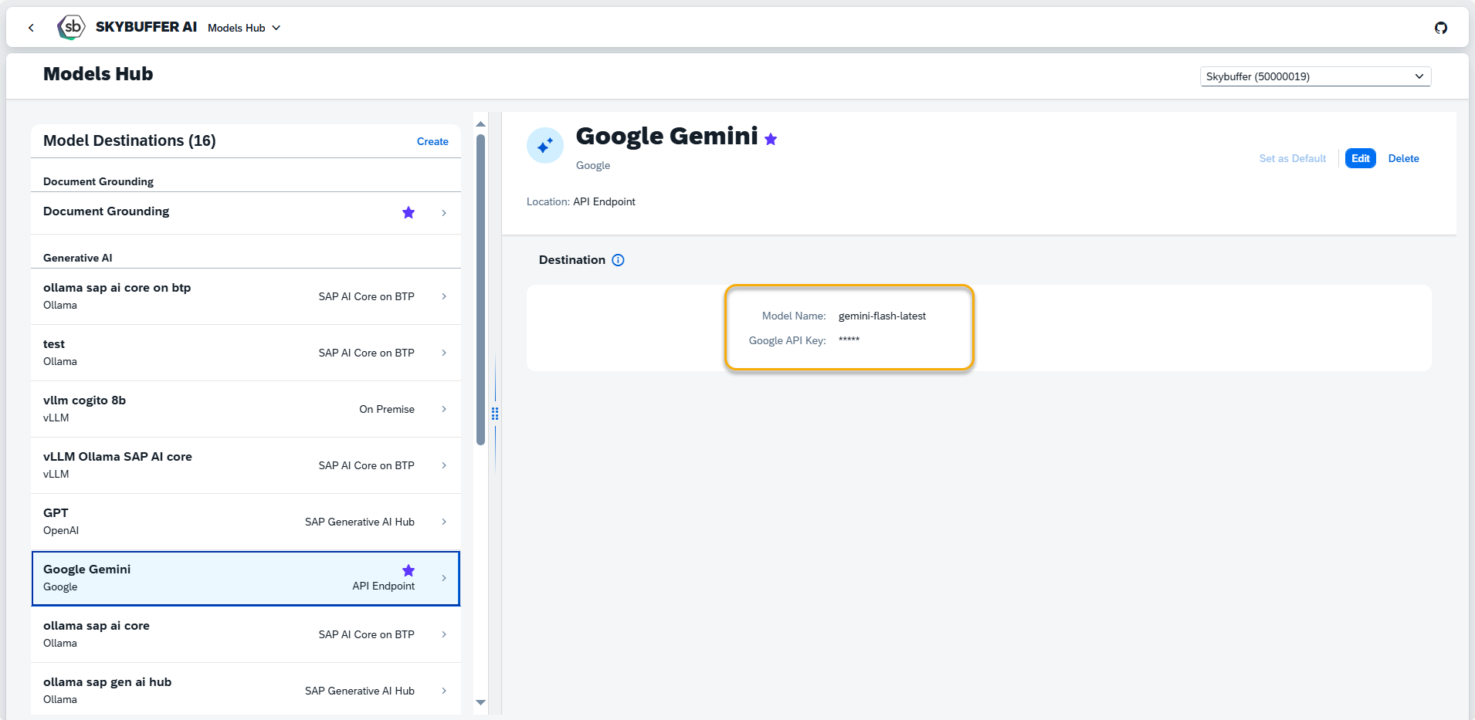The height and width of the screenshot is (720, 1475).
Task: Click the panel splitter drag handle
Action: pyautogui.click(x=495, y=414)
